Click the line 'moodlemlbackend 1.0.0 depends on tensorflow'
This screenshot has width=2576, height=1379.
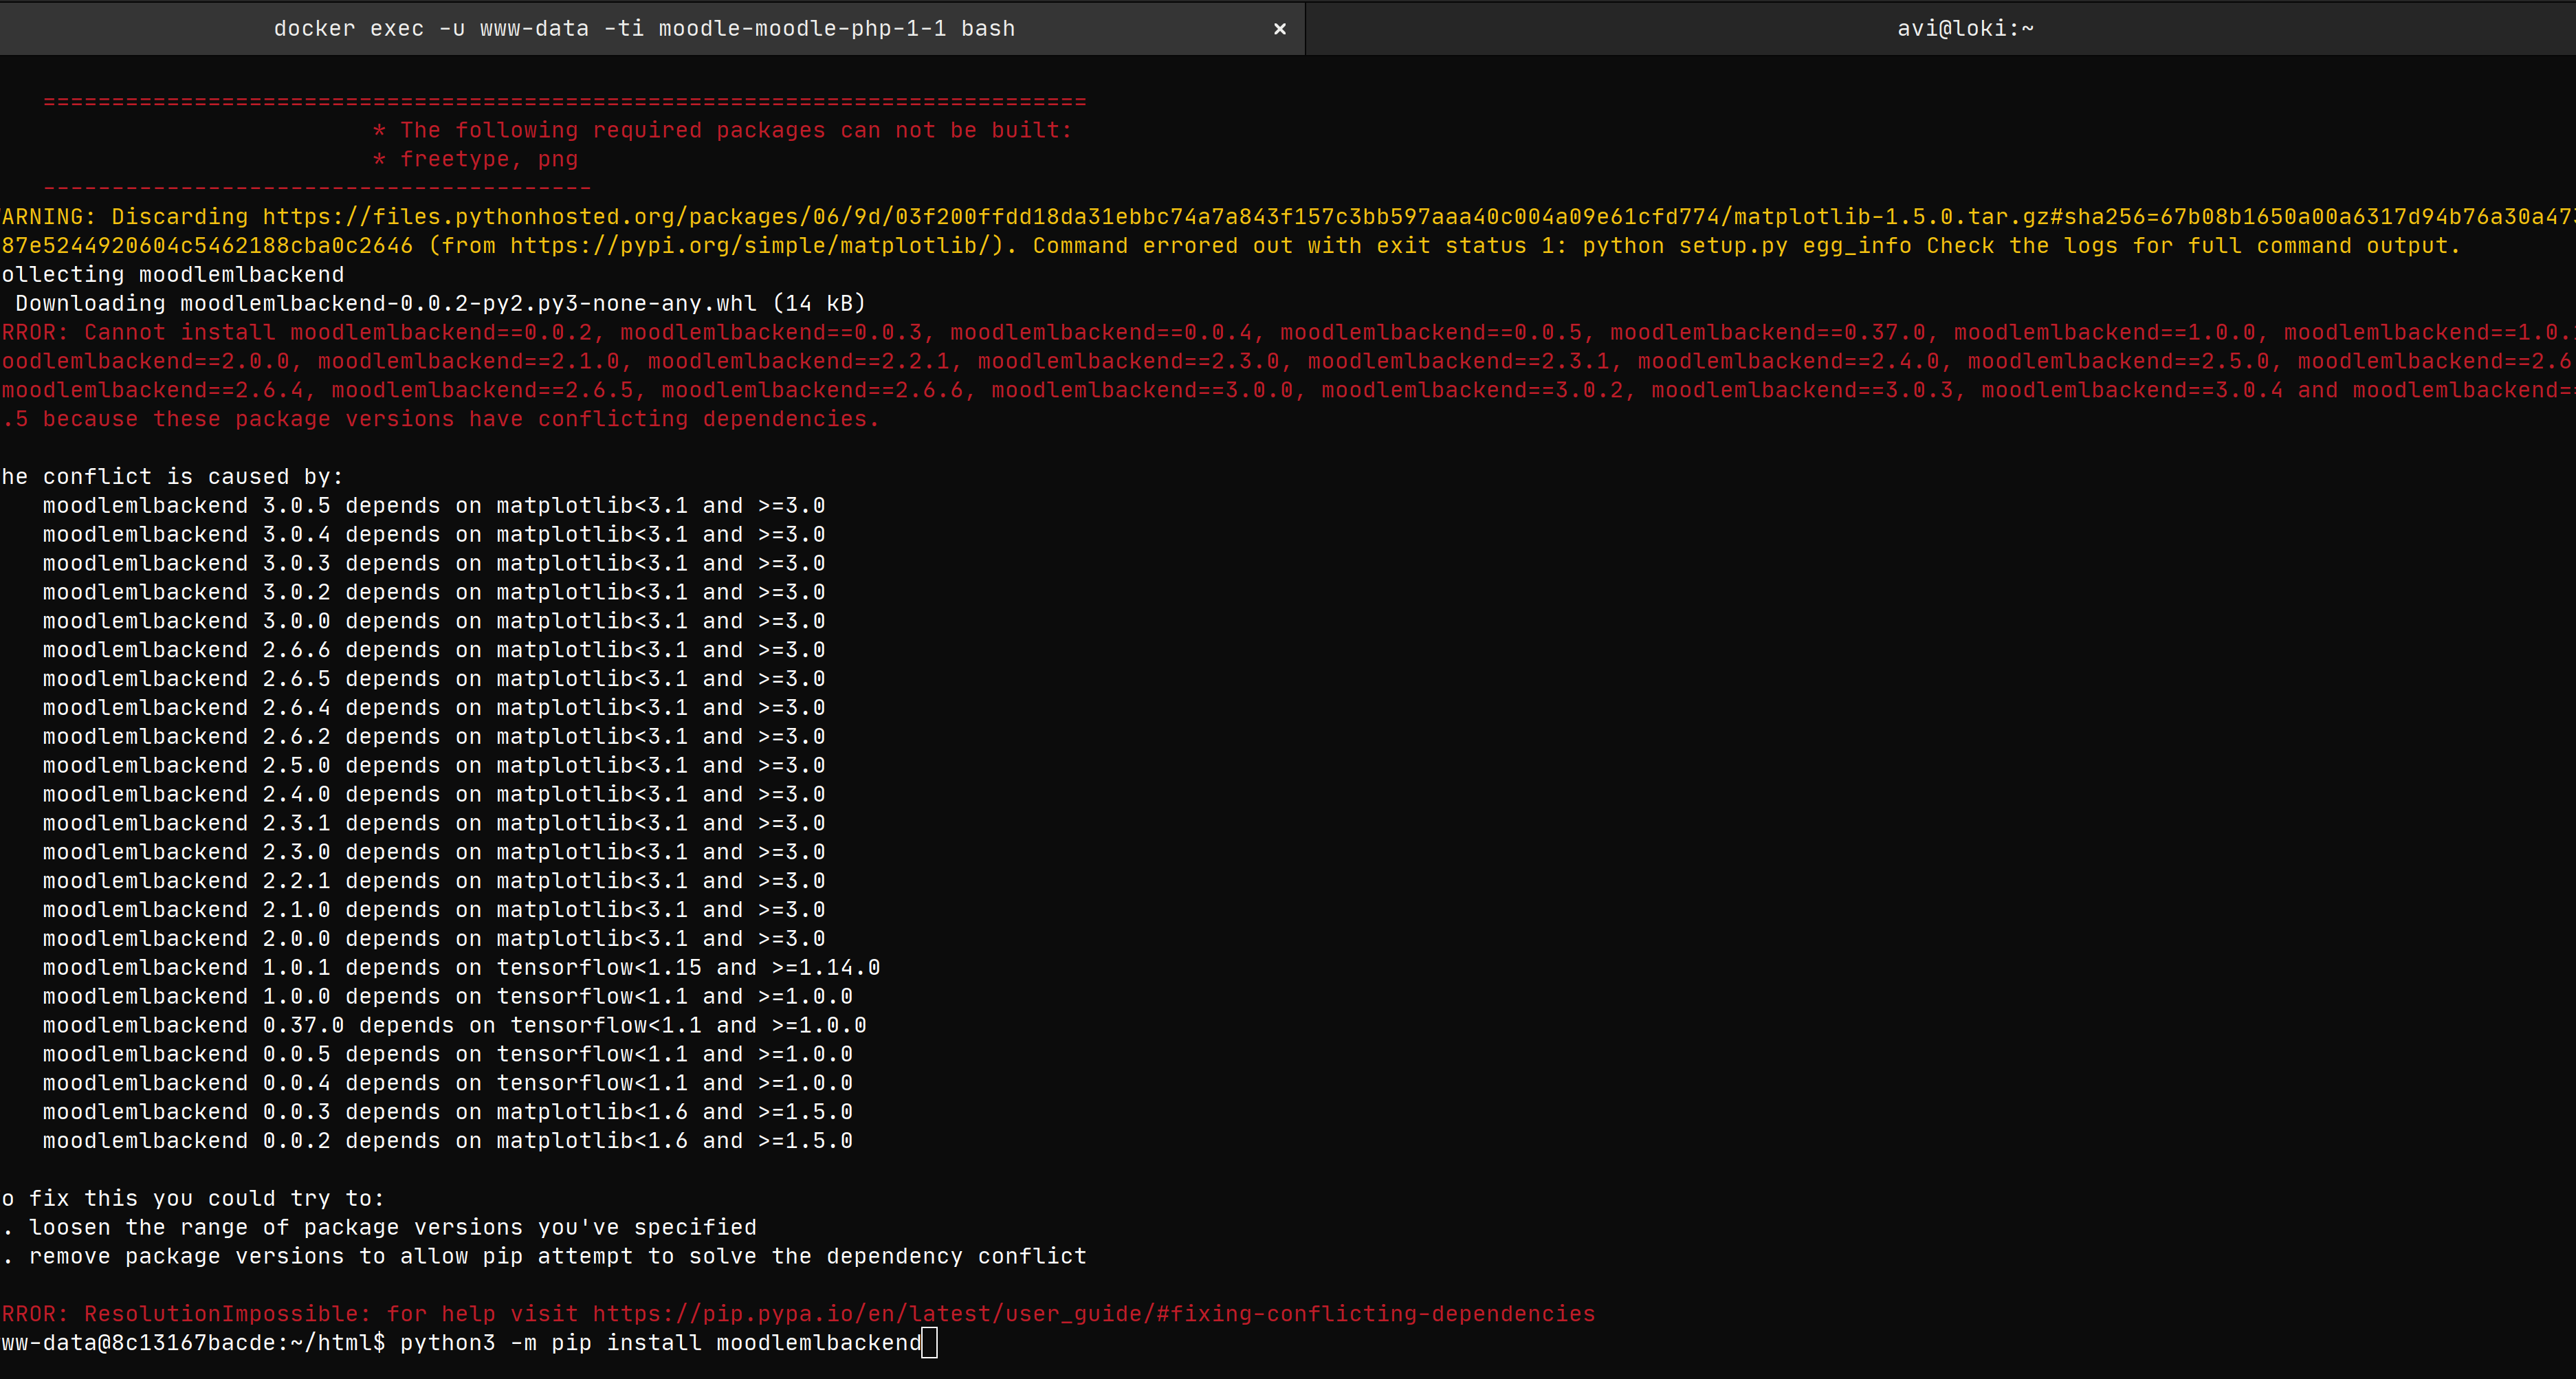447,997
